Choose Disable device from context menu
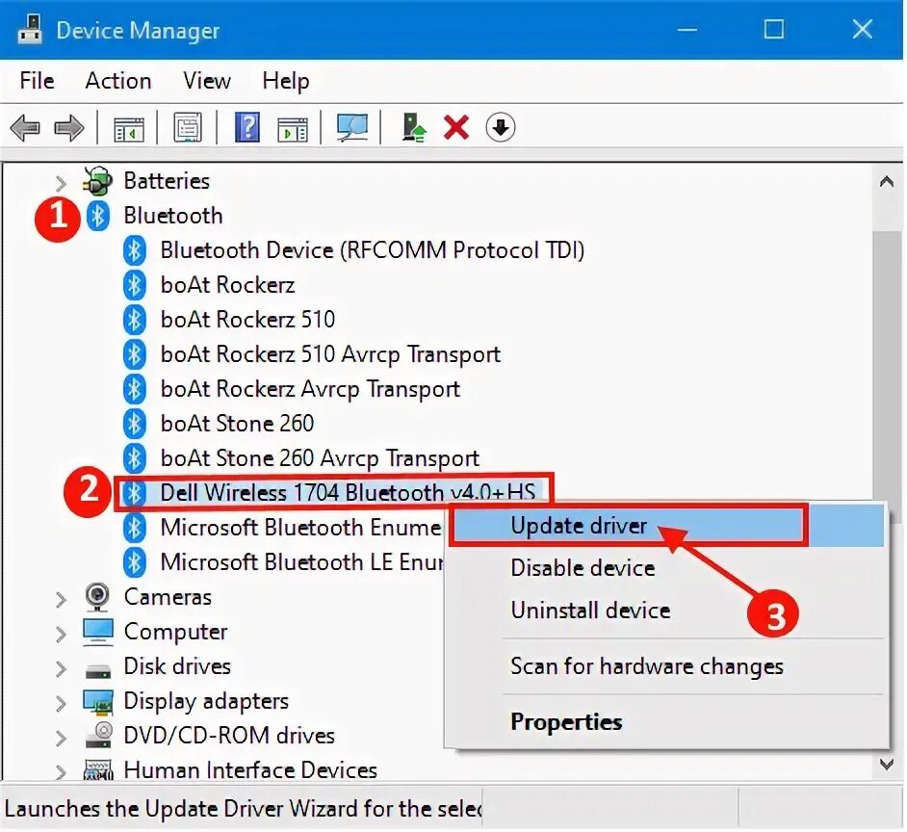Viewport: 907px width, 832px height. (x=667, y=568)
